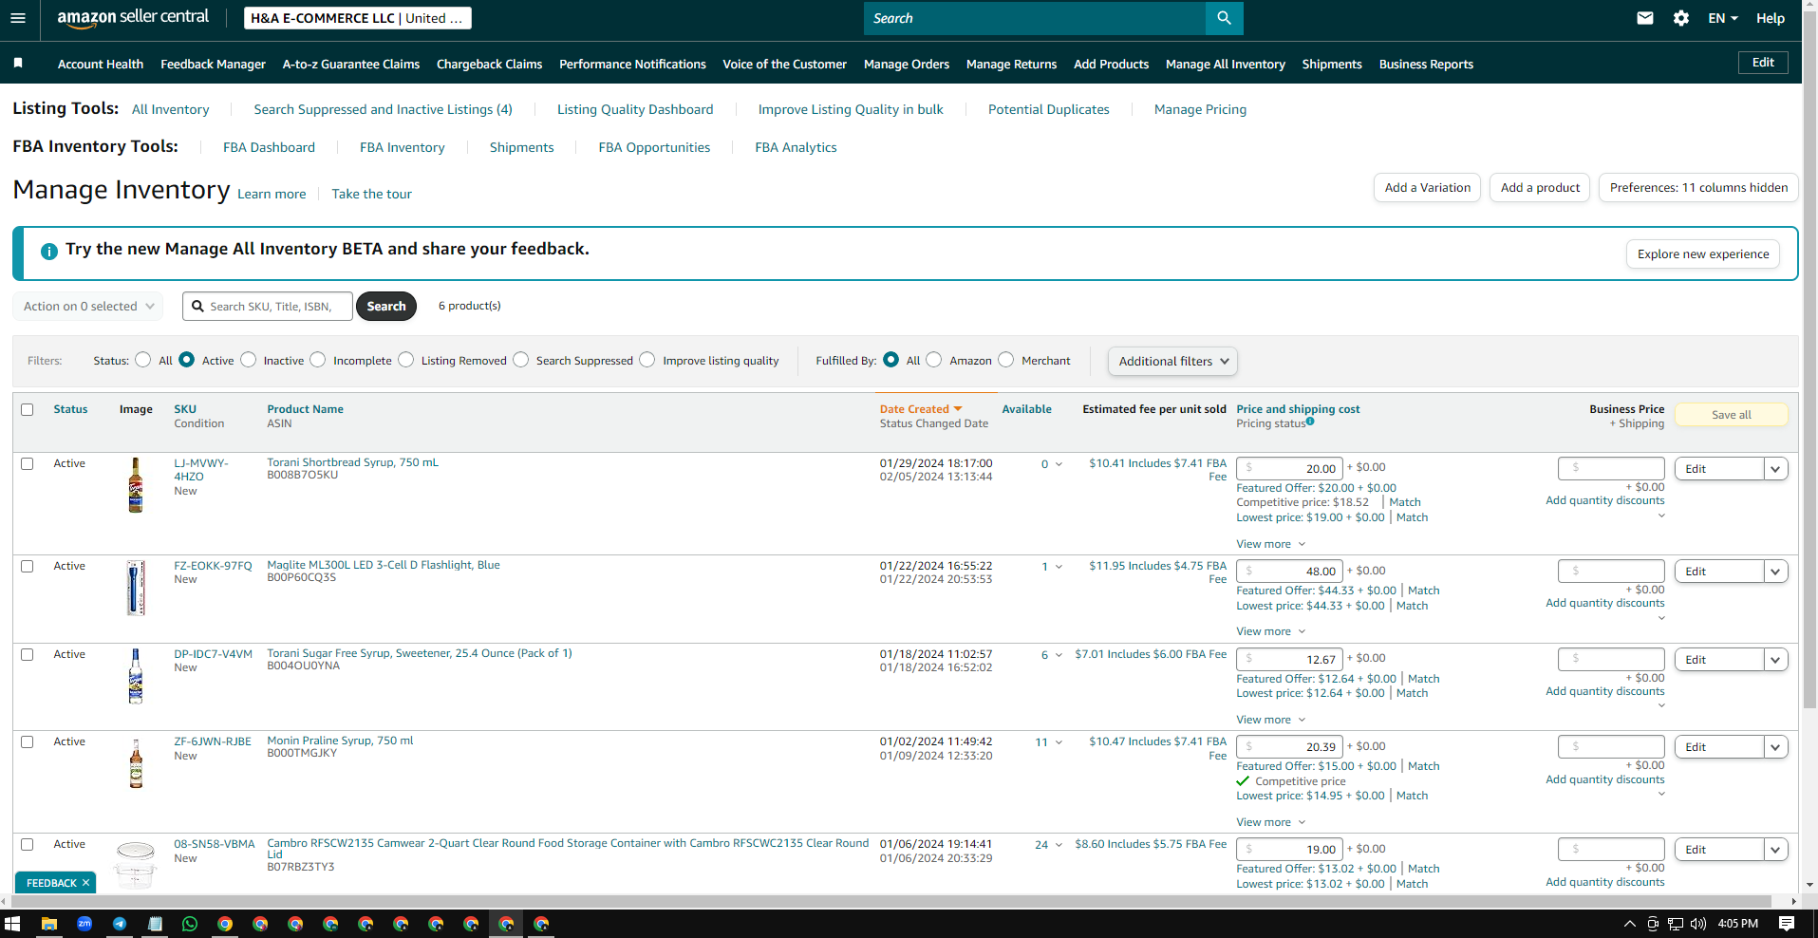Viewport: 1818px width, 938px height.
Task: Open the Windows Start menu
Action: coord(12,924)
